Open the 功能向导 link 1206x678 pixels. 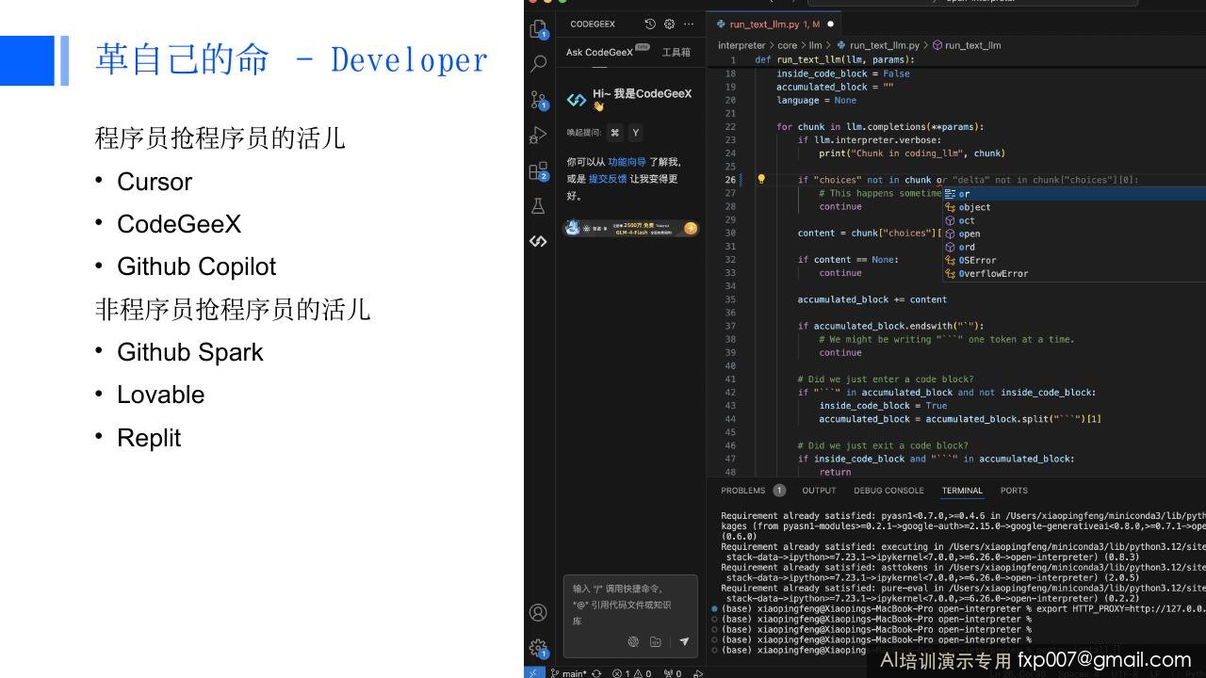click(x=627, y=162)
